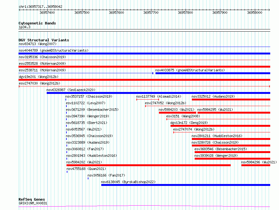The image size is (279, 210).
Task: Select the esv3683546 (Besenbacher2015) label
Action: [x=221, y=149]
